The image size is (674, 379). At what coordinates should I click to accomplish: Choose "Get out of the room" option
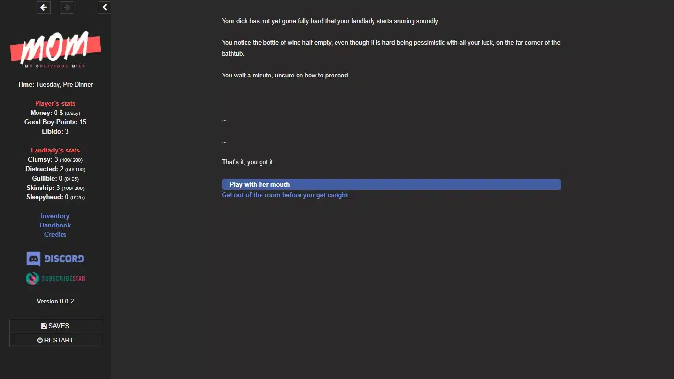click(285, 195)
